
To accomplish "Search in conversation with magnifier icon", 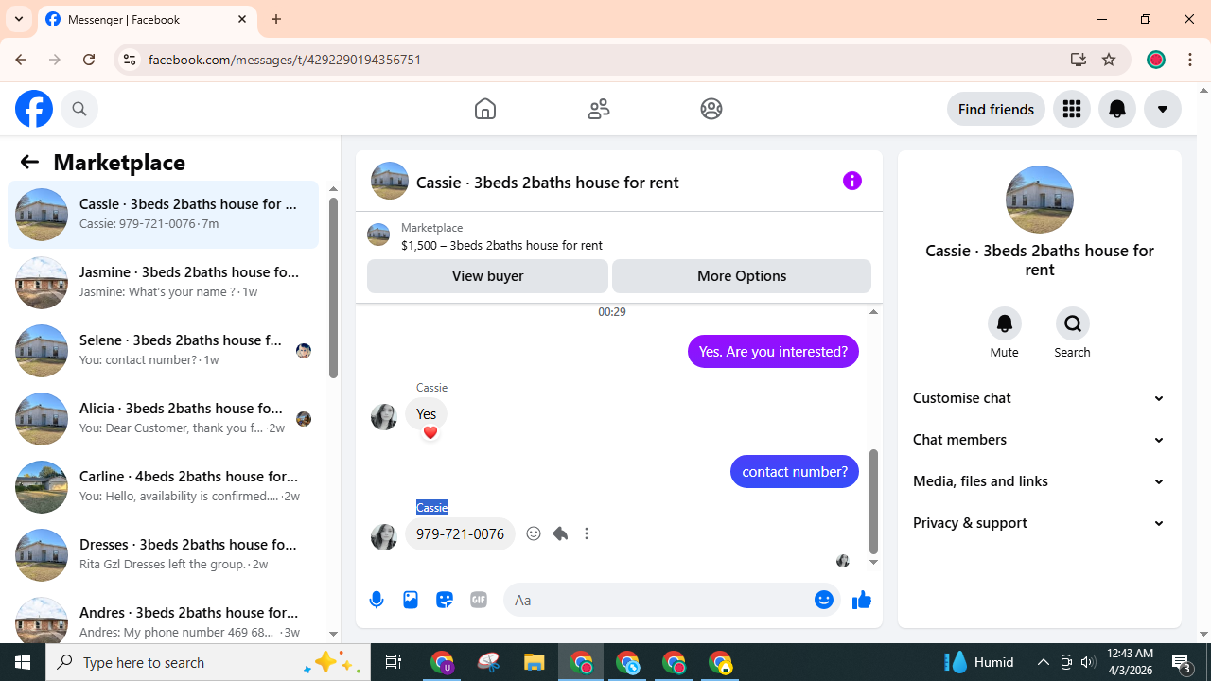I will (x=1073, y=323).
